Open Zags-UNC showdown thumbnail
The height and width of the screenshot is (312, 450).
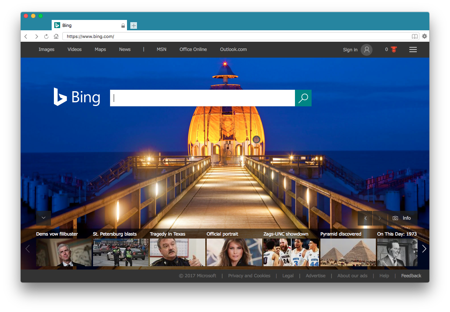291,252
